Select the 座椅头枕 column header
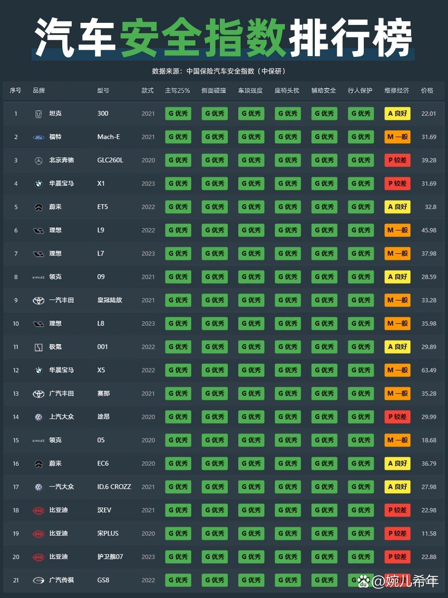448x598 pixels. 287,91
